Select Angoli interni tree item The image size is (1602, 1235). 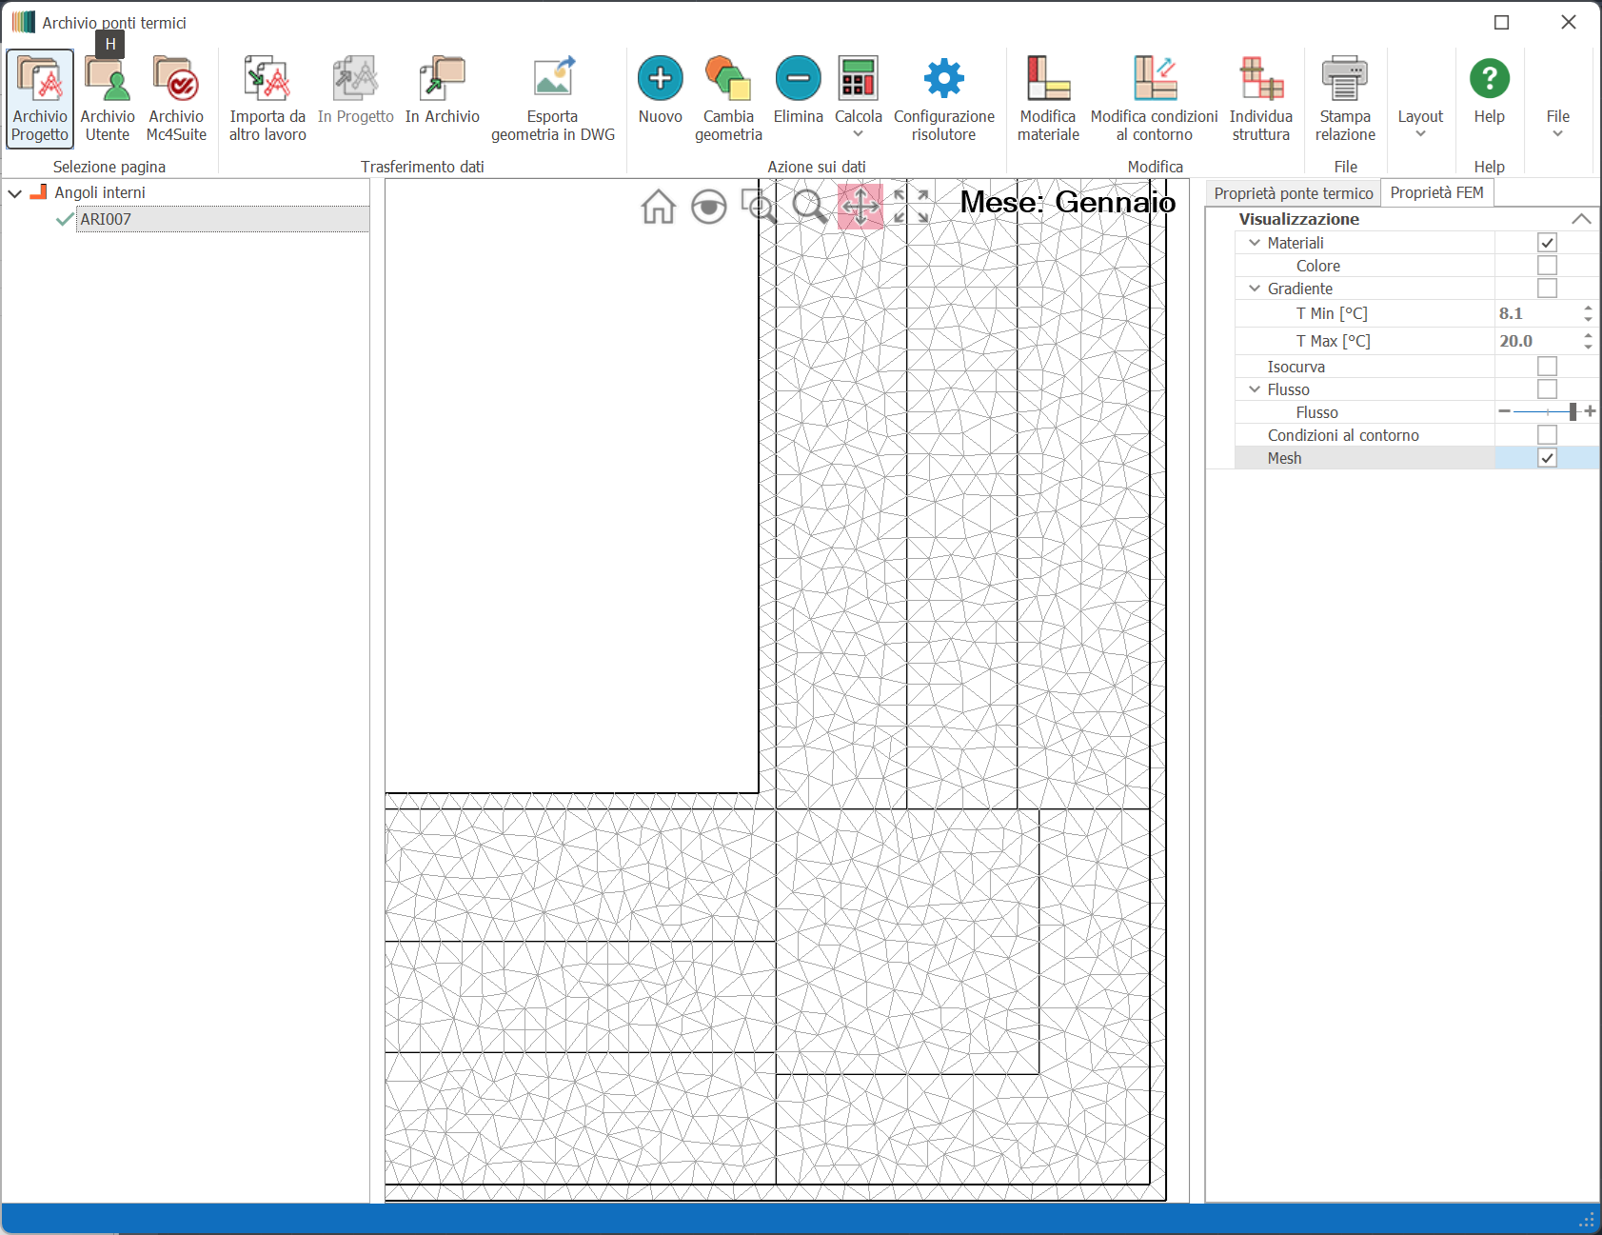100,192
